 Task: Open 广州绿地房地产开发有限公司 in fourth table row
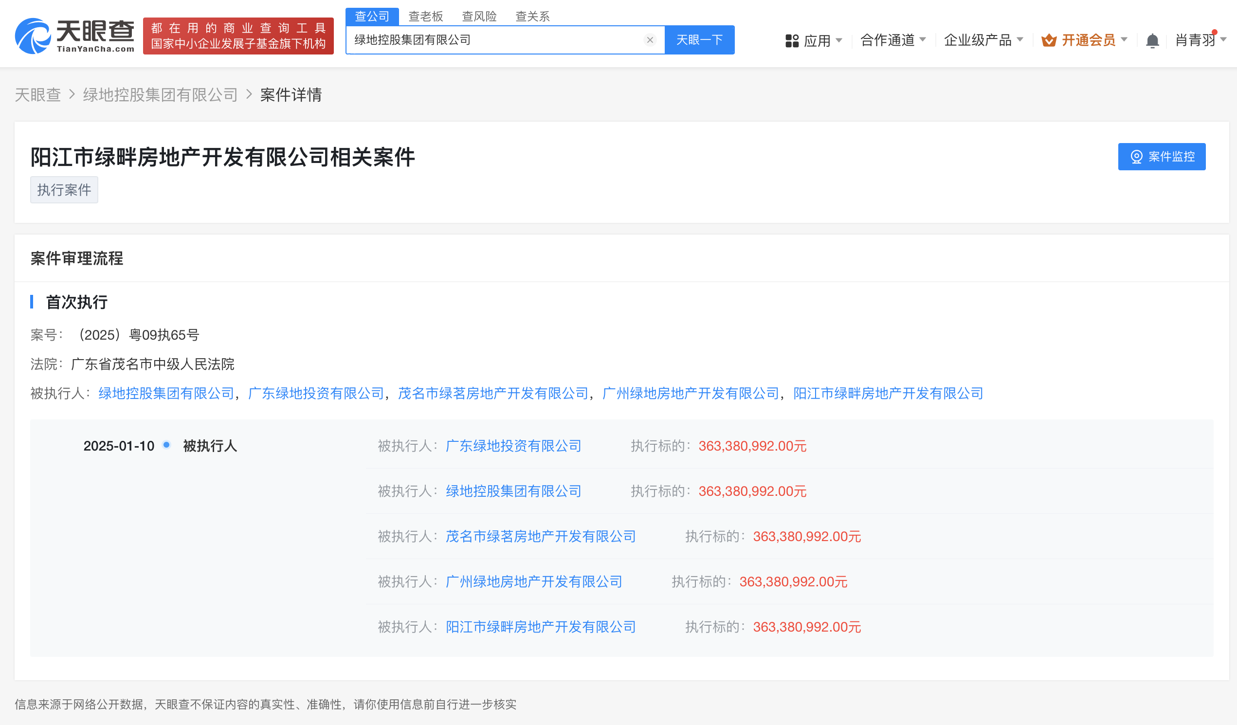pyautogui.click(x=534, y=581)
